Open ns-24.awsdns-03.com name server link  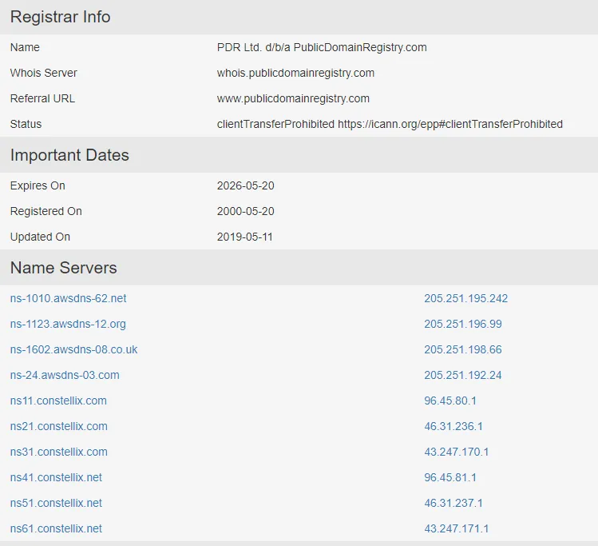click(65, 376)
